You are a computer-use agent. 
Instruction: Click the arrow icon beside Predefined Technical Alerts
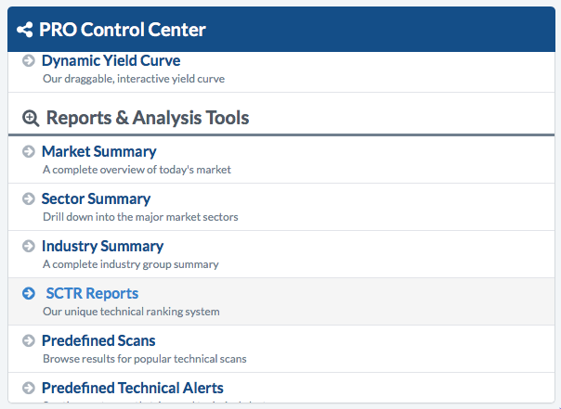(x=29, y=388)
